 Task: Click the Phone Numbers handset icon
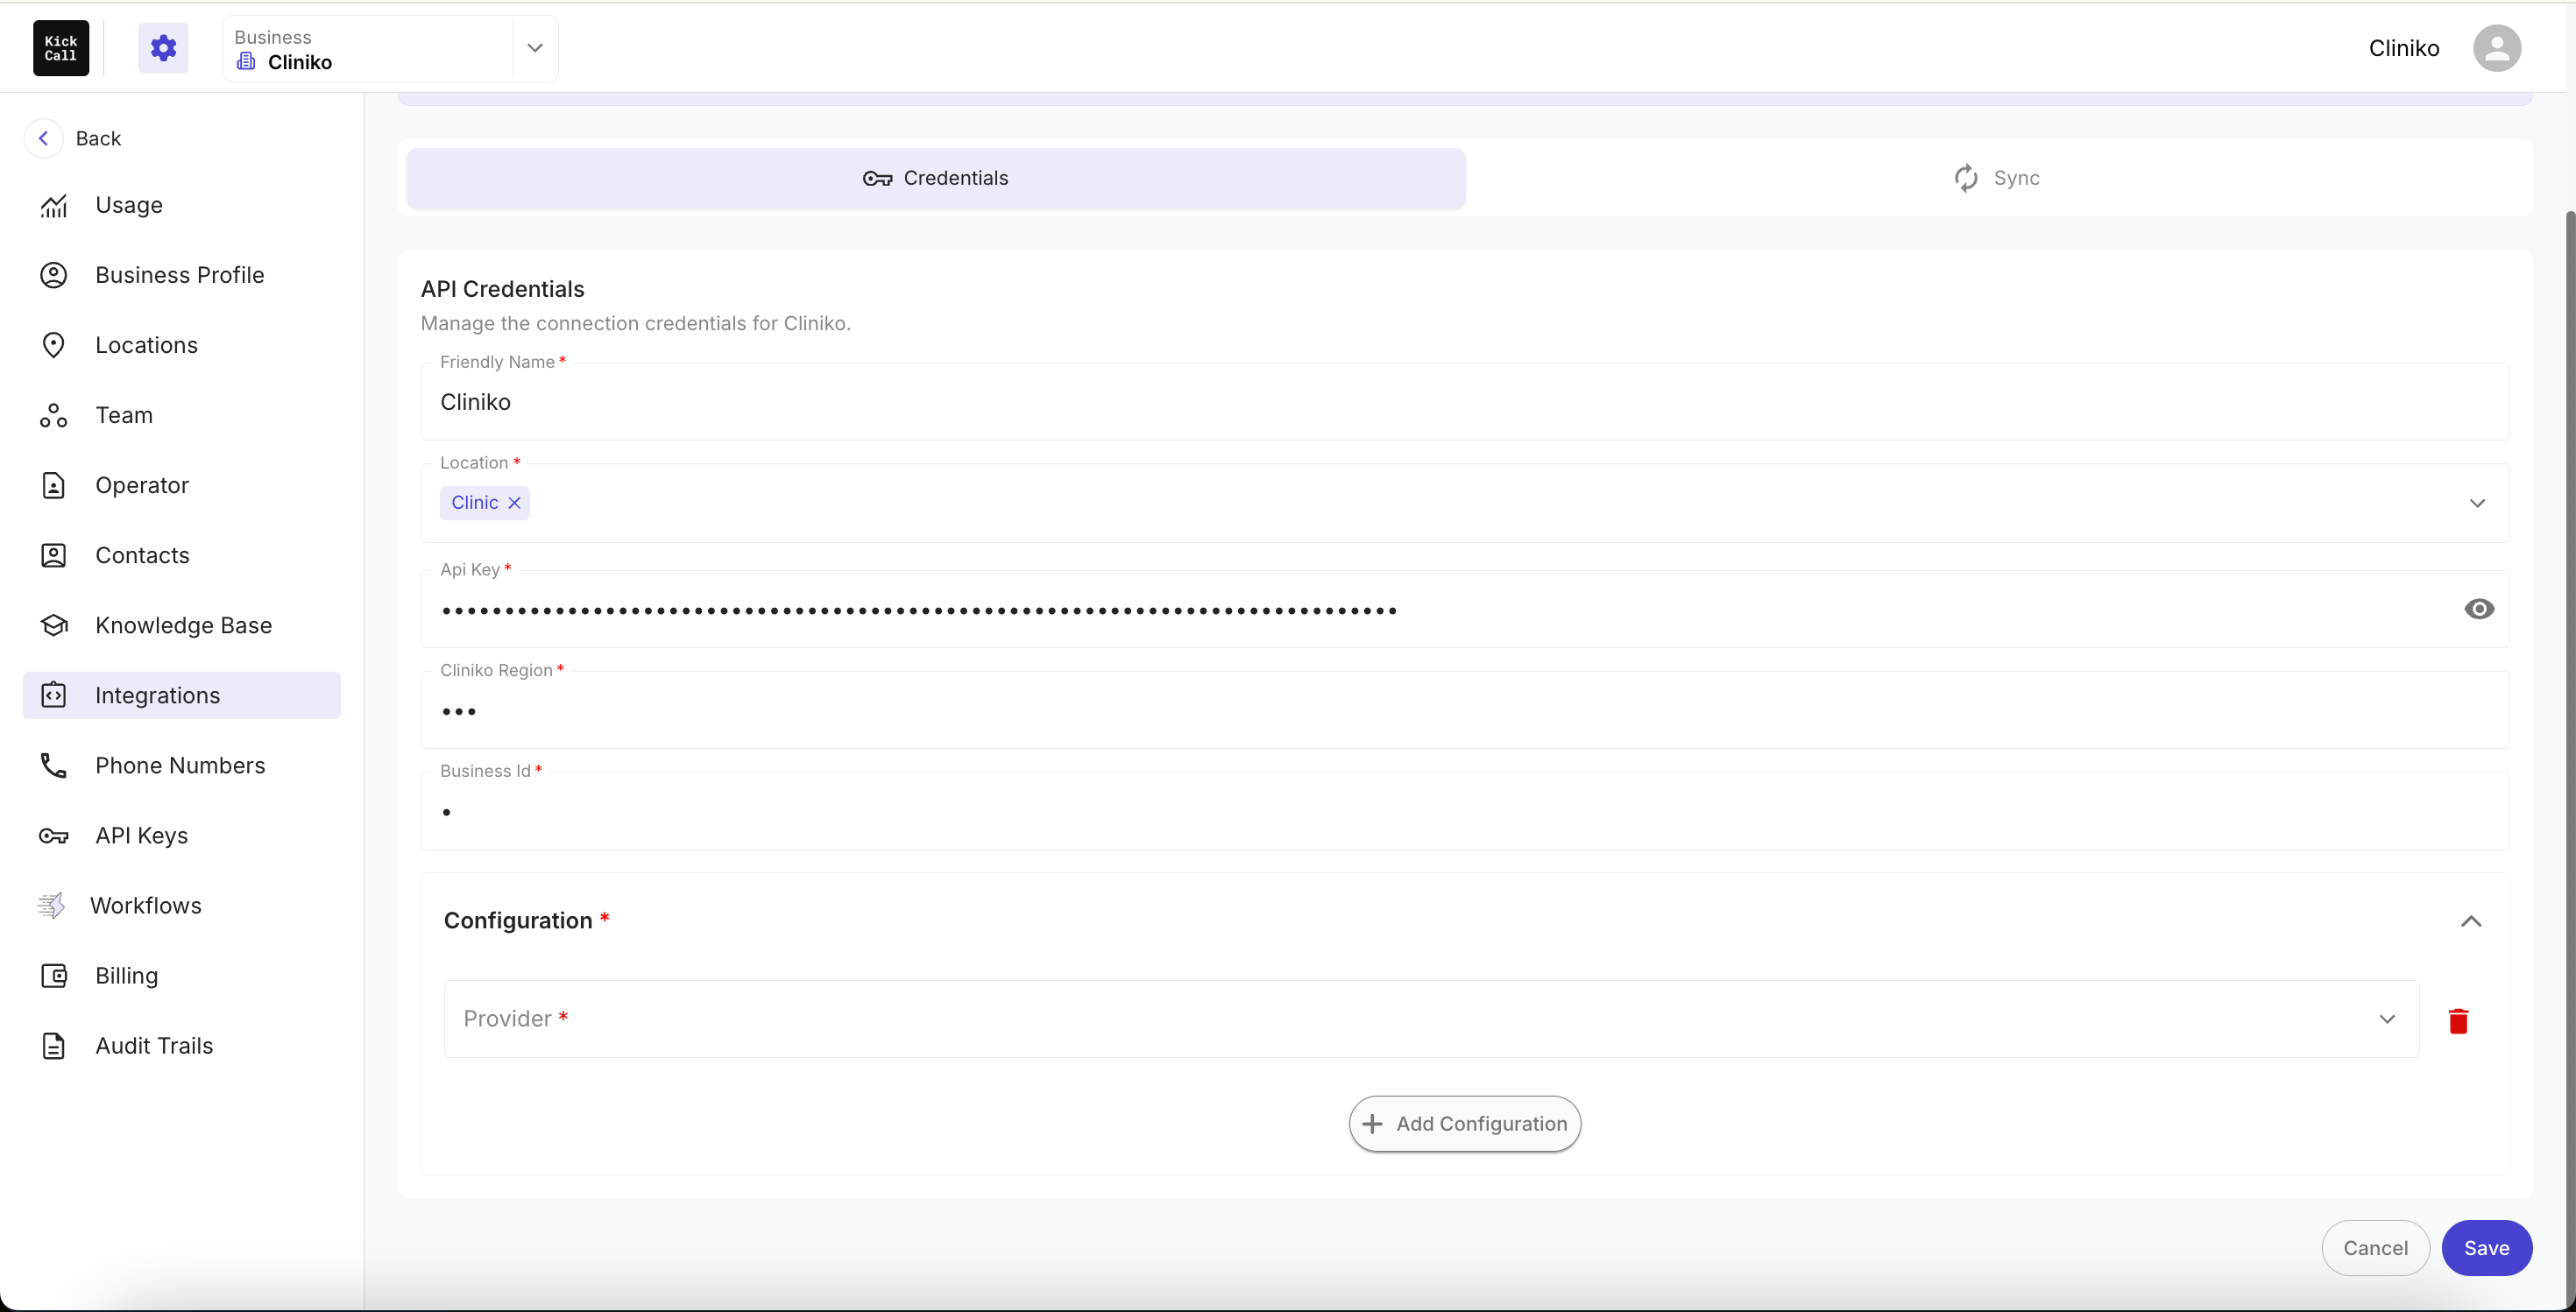tap(54, 765)
